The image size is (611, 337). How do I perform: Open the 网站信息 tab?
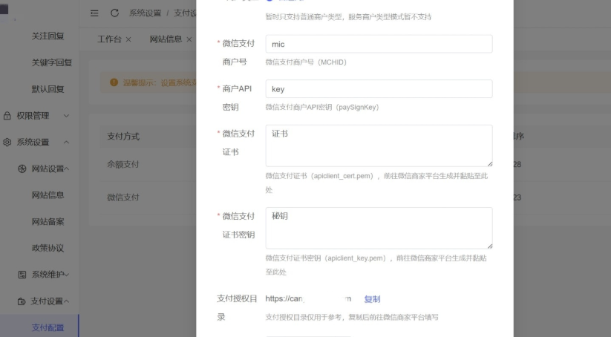pos(165,39)
